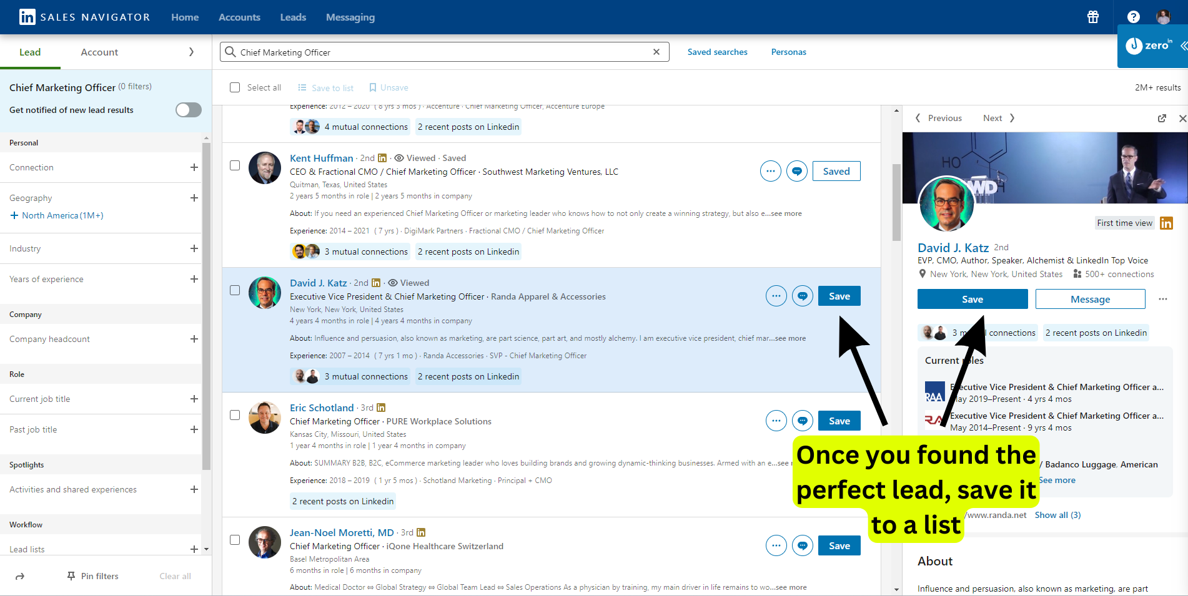Open the gift box icon in header
The width and height of the screenshot is (1188, 596).
coord(1093,17)
